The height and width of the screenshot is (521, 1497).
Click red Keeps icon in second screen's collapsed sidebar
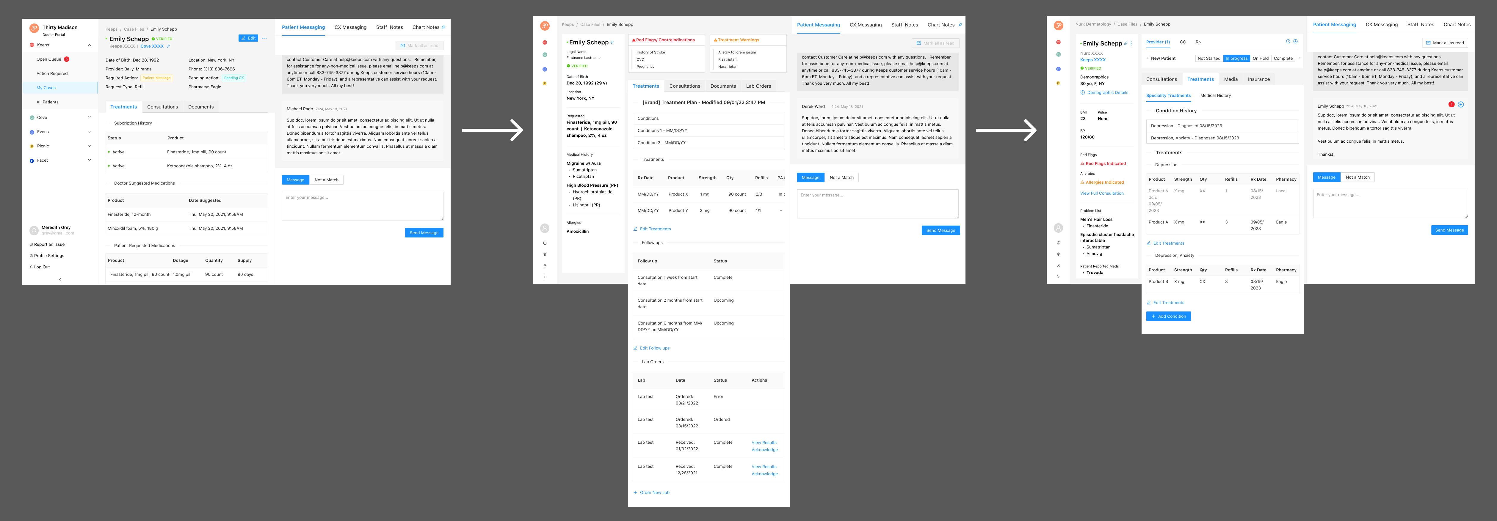[x=545, y=43]
